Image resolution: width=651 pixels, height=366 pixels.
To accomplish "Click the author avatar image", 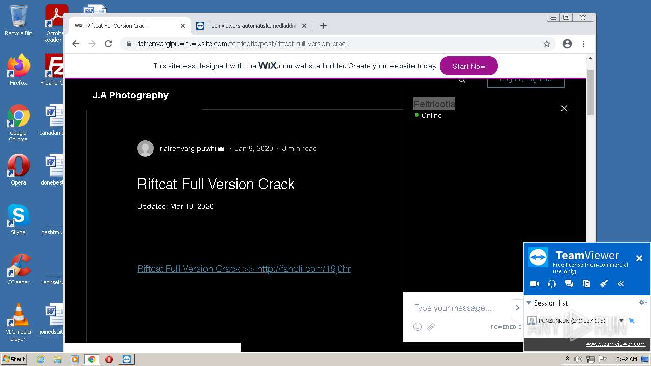I will (x=145, y=148).
